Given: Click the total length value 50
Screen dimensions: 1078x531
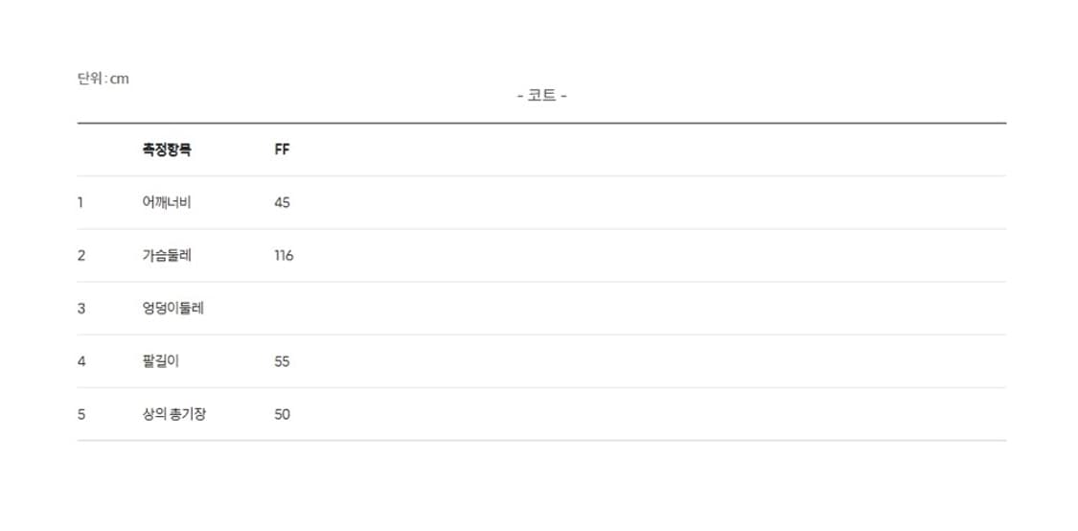Looking at the screenshot, I should click(x=282, y=414).
